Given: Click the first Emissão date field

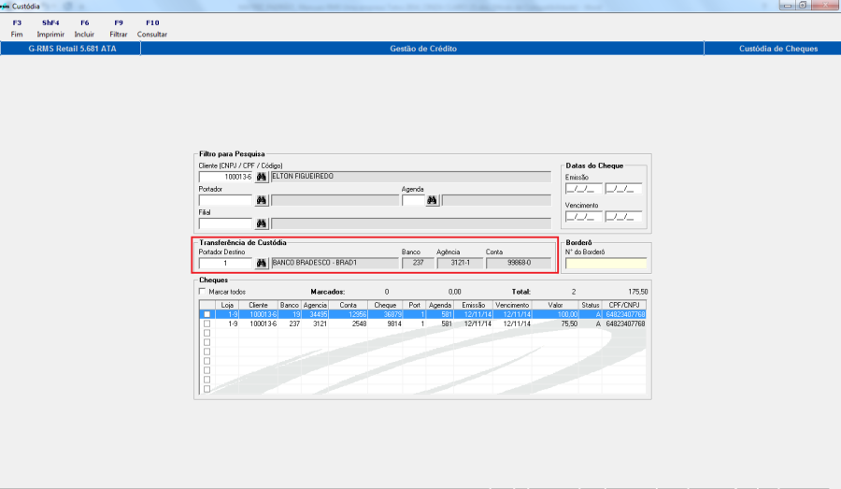Looking at the screenshot, I should click(x=583, y=189).
